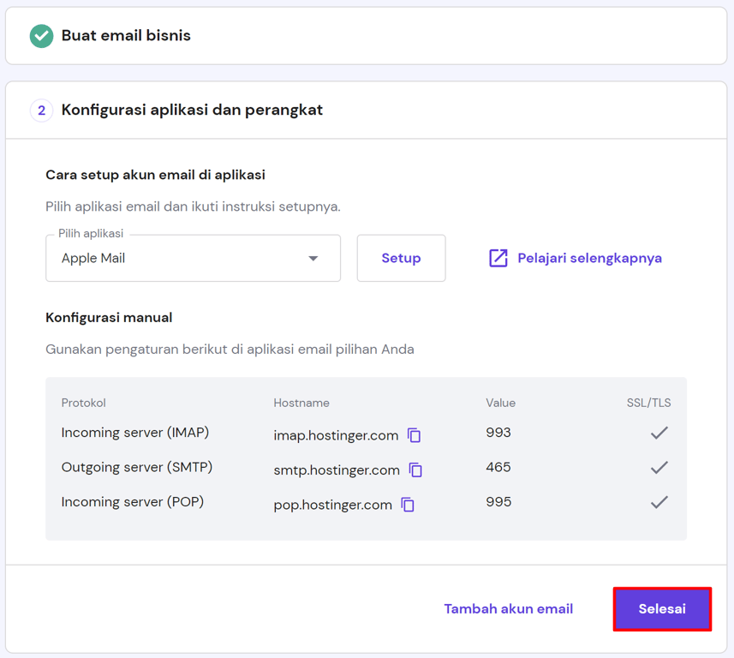Click the green checkmark for Buat email bisnis

click(41, 36)
